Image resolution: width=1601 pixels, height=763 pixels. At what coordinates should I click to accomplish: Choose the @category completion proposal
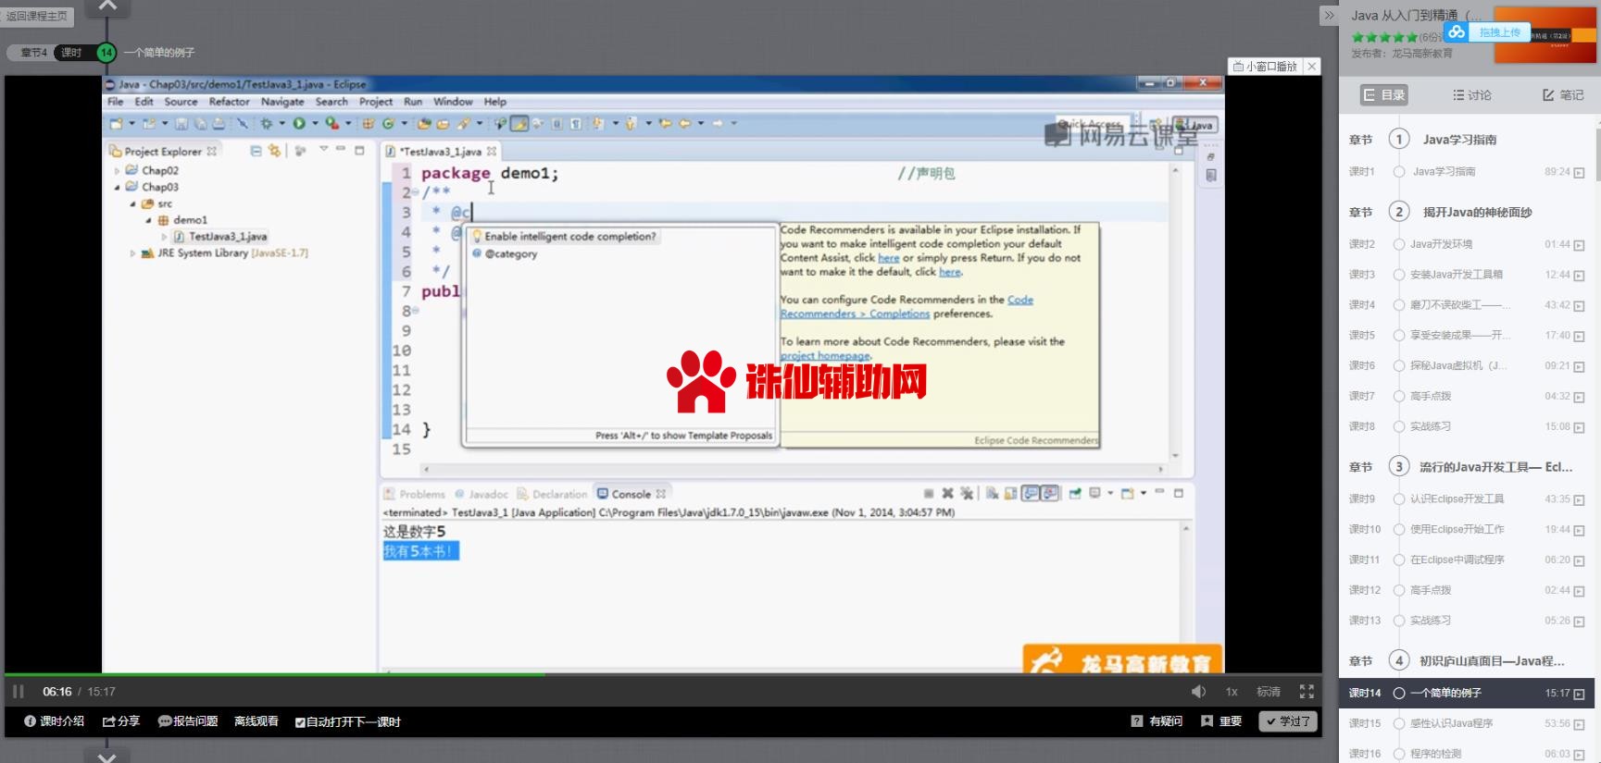(511, 253)
